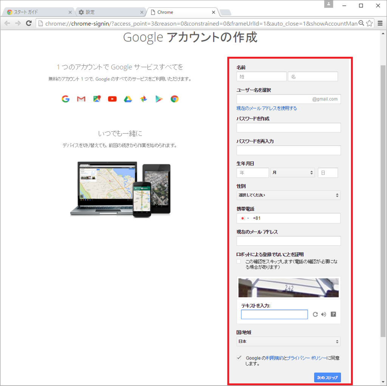Close the スタート ガイド tab
This screenshot has height=386, width=387.
tap(70, 12)
